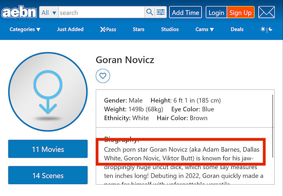This screenshot has height=196, width=283.
Task: Go to the Just Added section
Action: coord(70,30)
